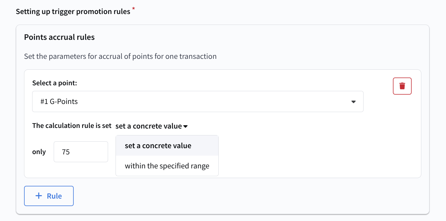This screenshot has height=221, width=446.
Task: Select the "within the specified range" option
Action: (x=167, y=166)
